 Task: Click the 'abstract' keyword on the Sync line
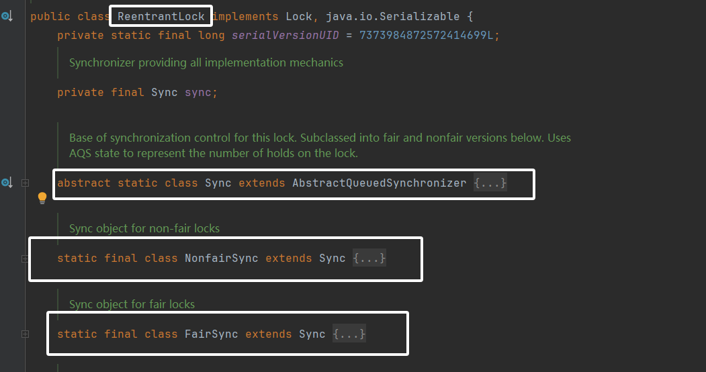[84, 183]
